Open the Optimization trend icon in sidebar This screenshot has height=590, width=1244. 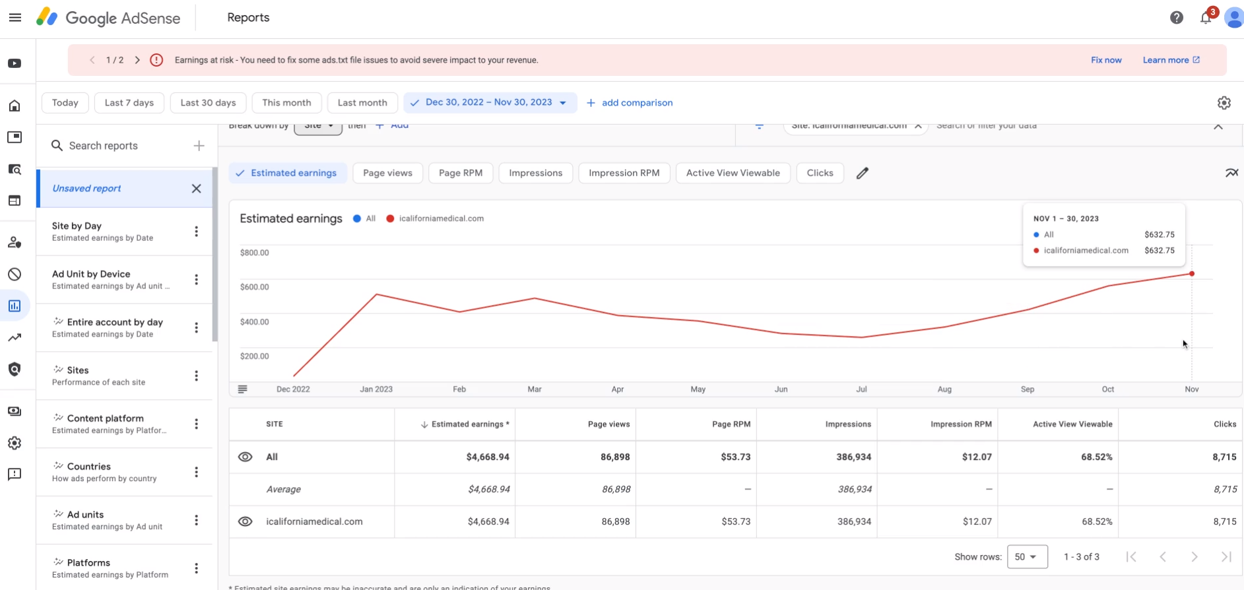click(15, 337)
